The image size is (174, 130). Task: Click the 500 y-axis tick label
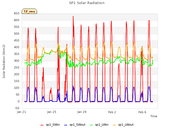(x=17, y=34)
